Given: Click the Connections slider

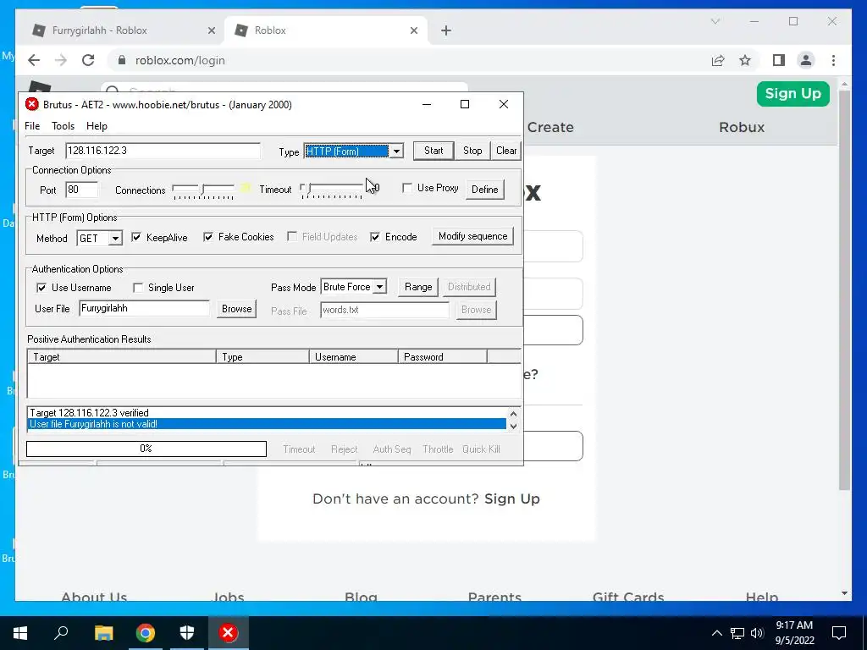Looking at the screenshot, I should pyautogui.click(x=203, y=190).
